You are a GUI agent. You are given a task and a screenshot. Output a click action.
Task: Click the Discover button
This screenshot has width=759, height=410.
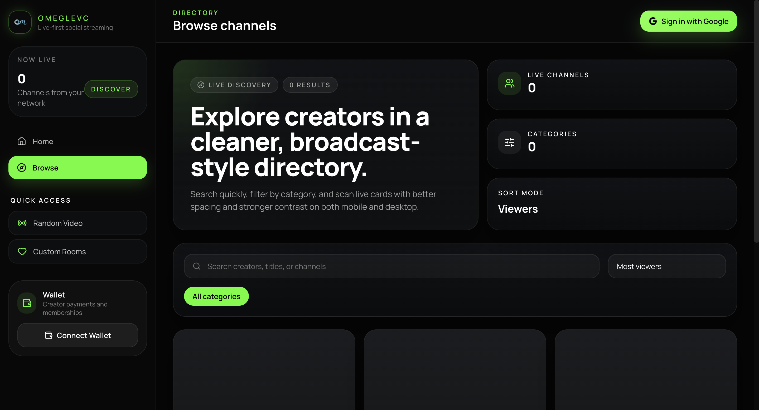click(111, 89)
